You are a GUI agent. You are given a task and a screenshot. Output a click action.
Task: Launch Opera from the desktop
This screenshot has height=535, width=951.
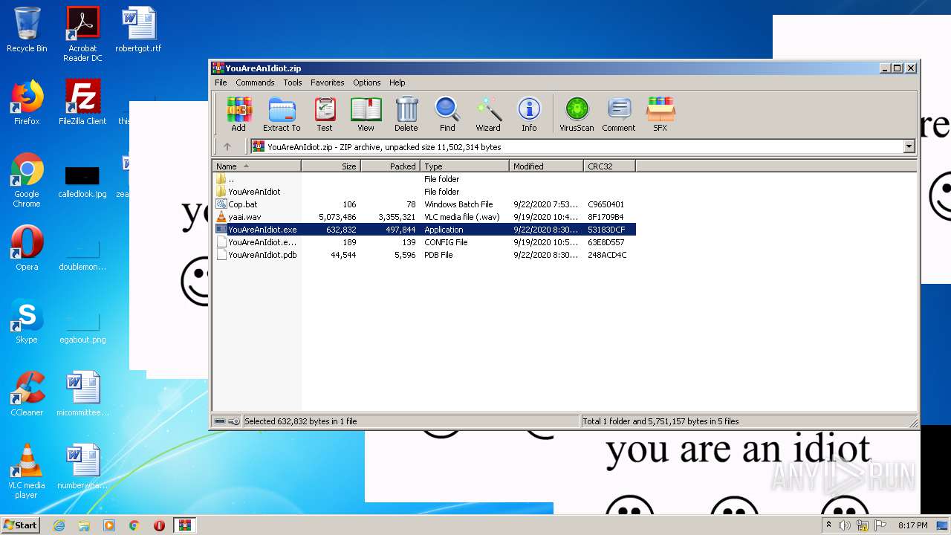pyautogui.click(x=27, y=248)
